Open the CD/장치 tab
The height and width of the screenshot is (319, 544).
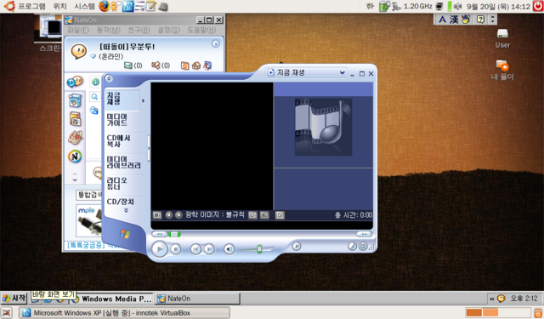click(x=121, y=202)
